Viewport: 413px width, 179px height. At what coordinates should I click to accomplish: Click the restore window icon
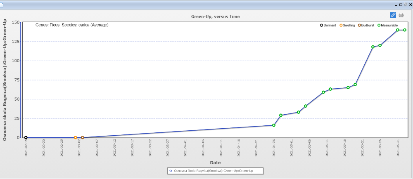coord(406,4)
